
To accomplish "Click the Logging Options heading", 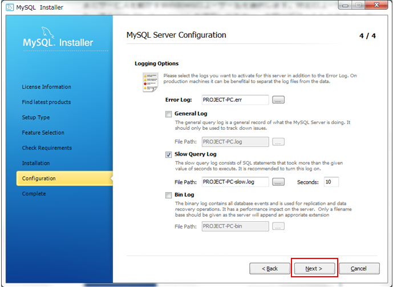I will 157,63.
